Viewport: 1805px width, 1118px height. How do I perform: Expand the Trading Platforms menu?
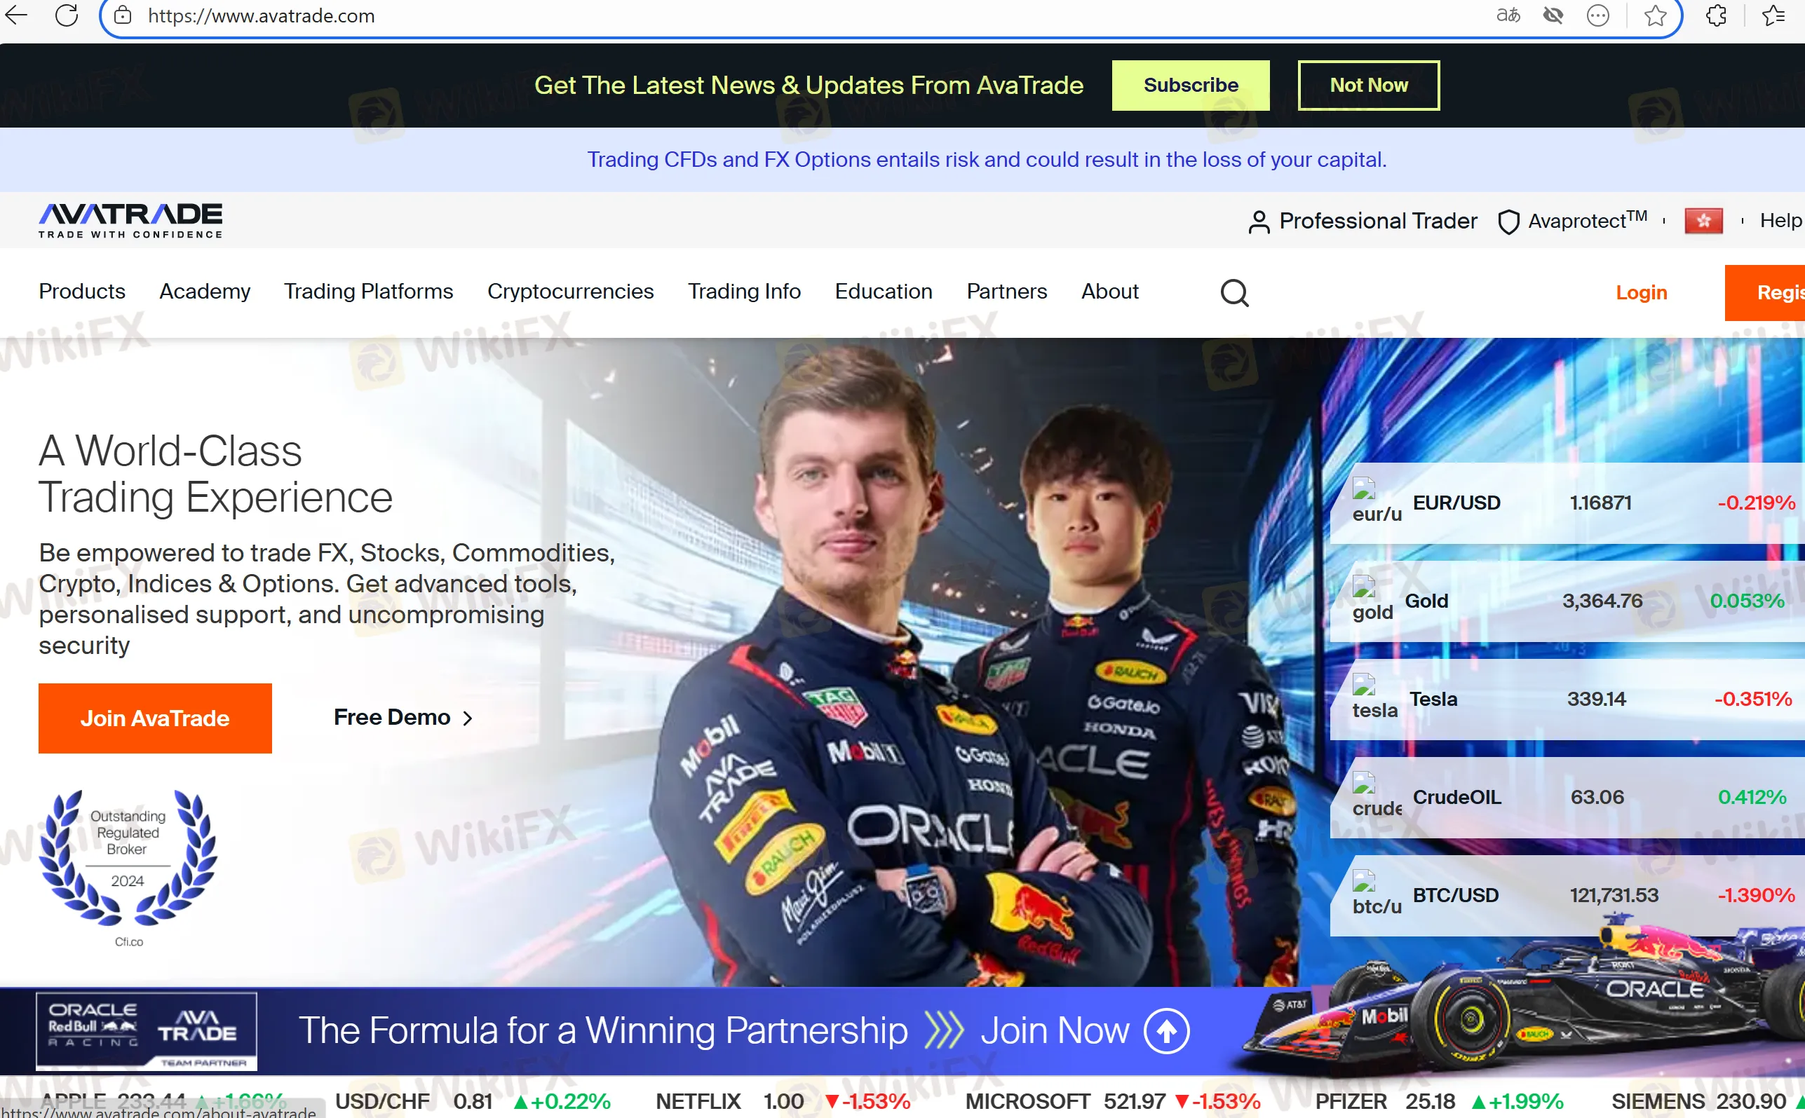(368, 292)
